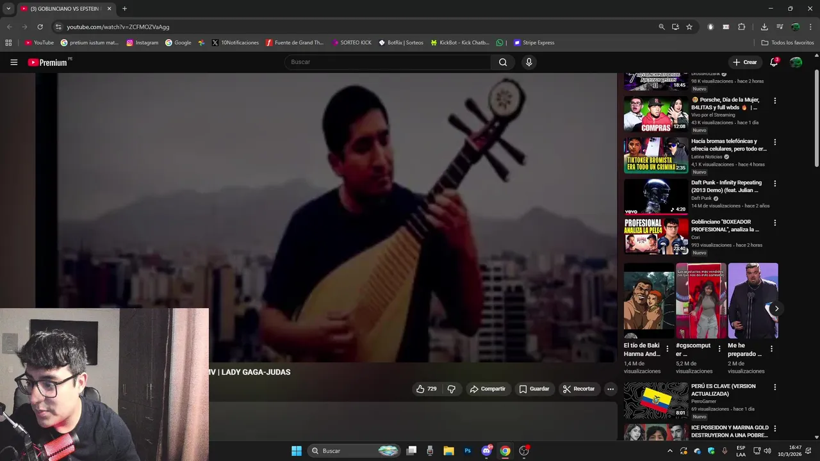
Task: Open the TIKTOKER BROMISTA video thumbnail
Action: point(656,155)
